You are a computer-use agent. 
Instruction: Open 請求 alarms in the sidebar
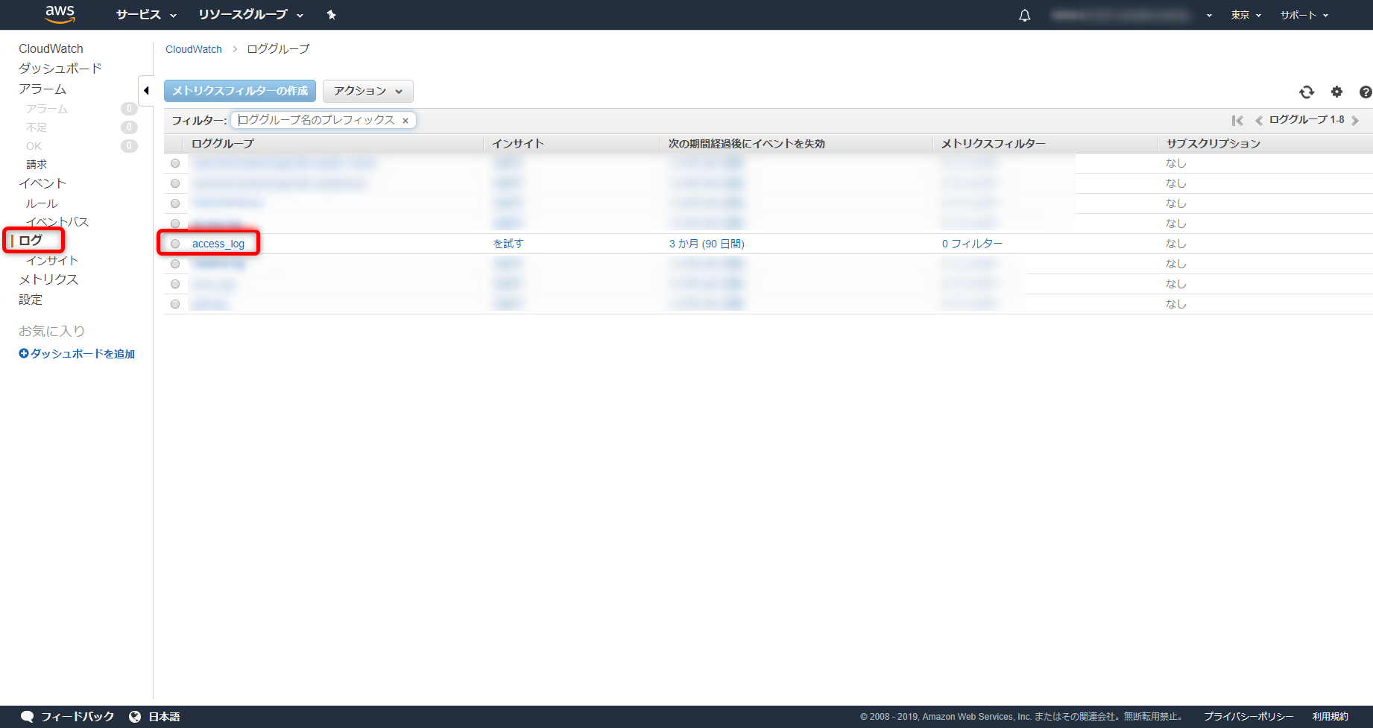pos(37,165)
